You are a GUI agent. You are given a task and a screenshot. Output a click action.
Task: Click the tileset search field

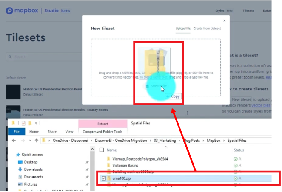[43, 56]
